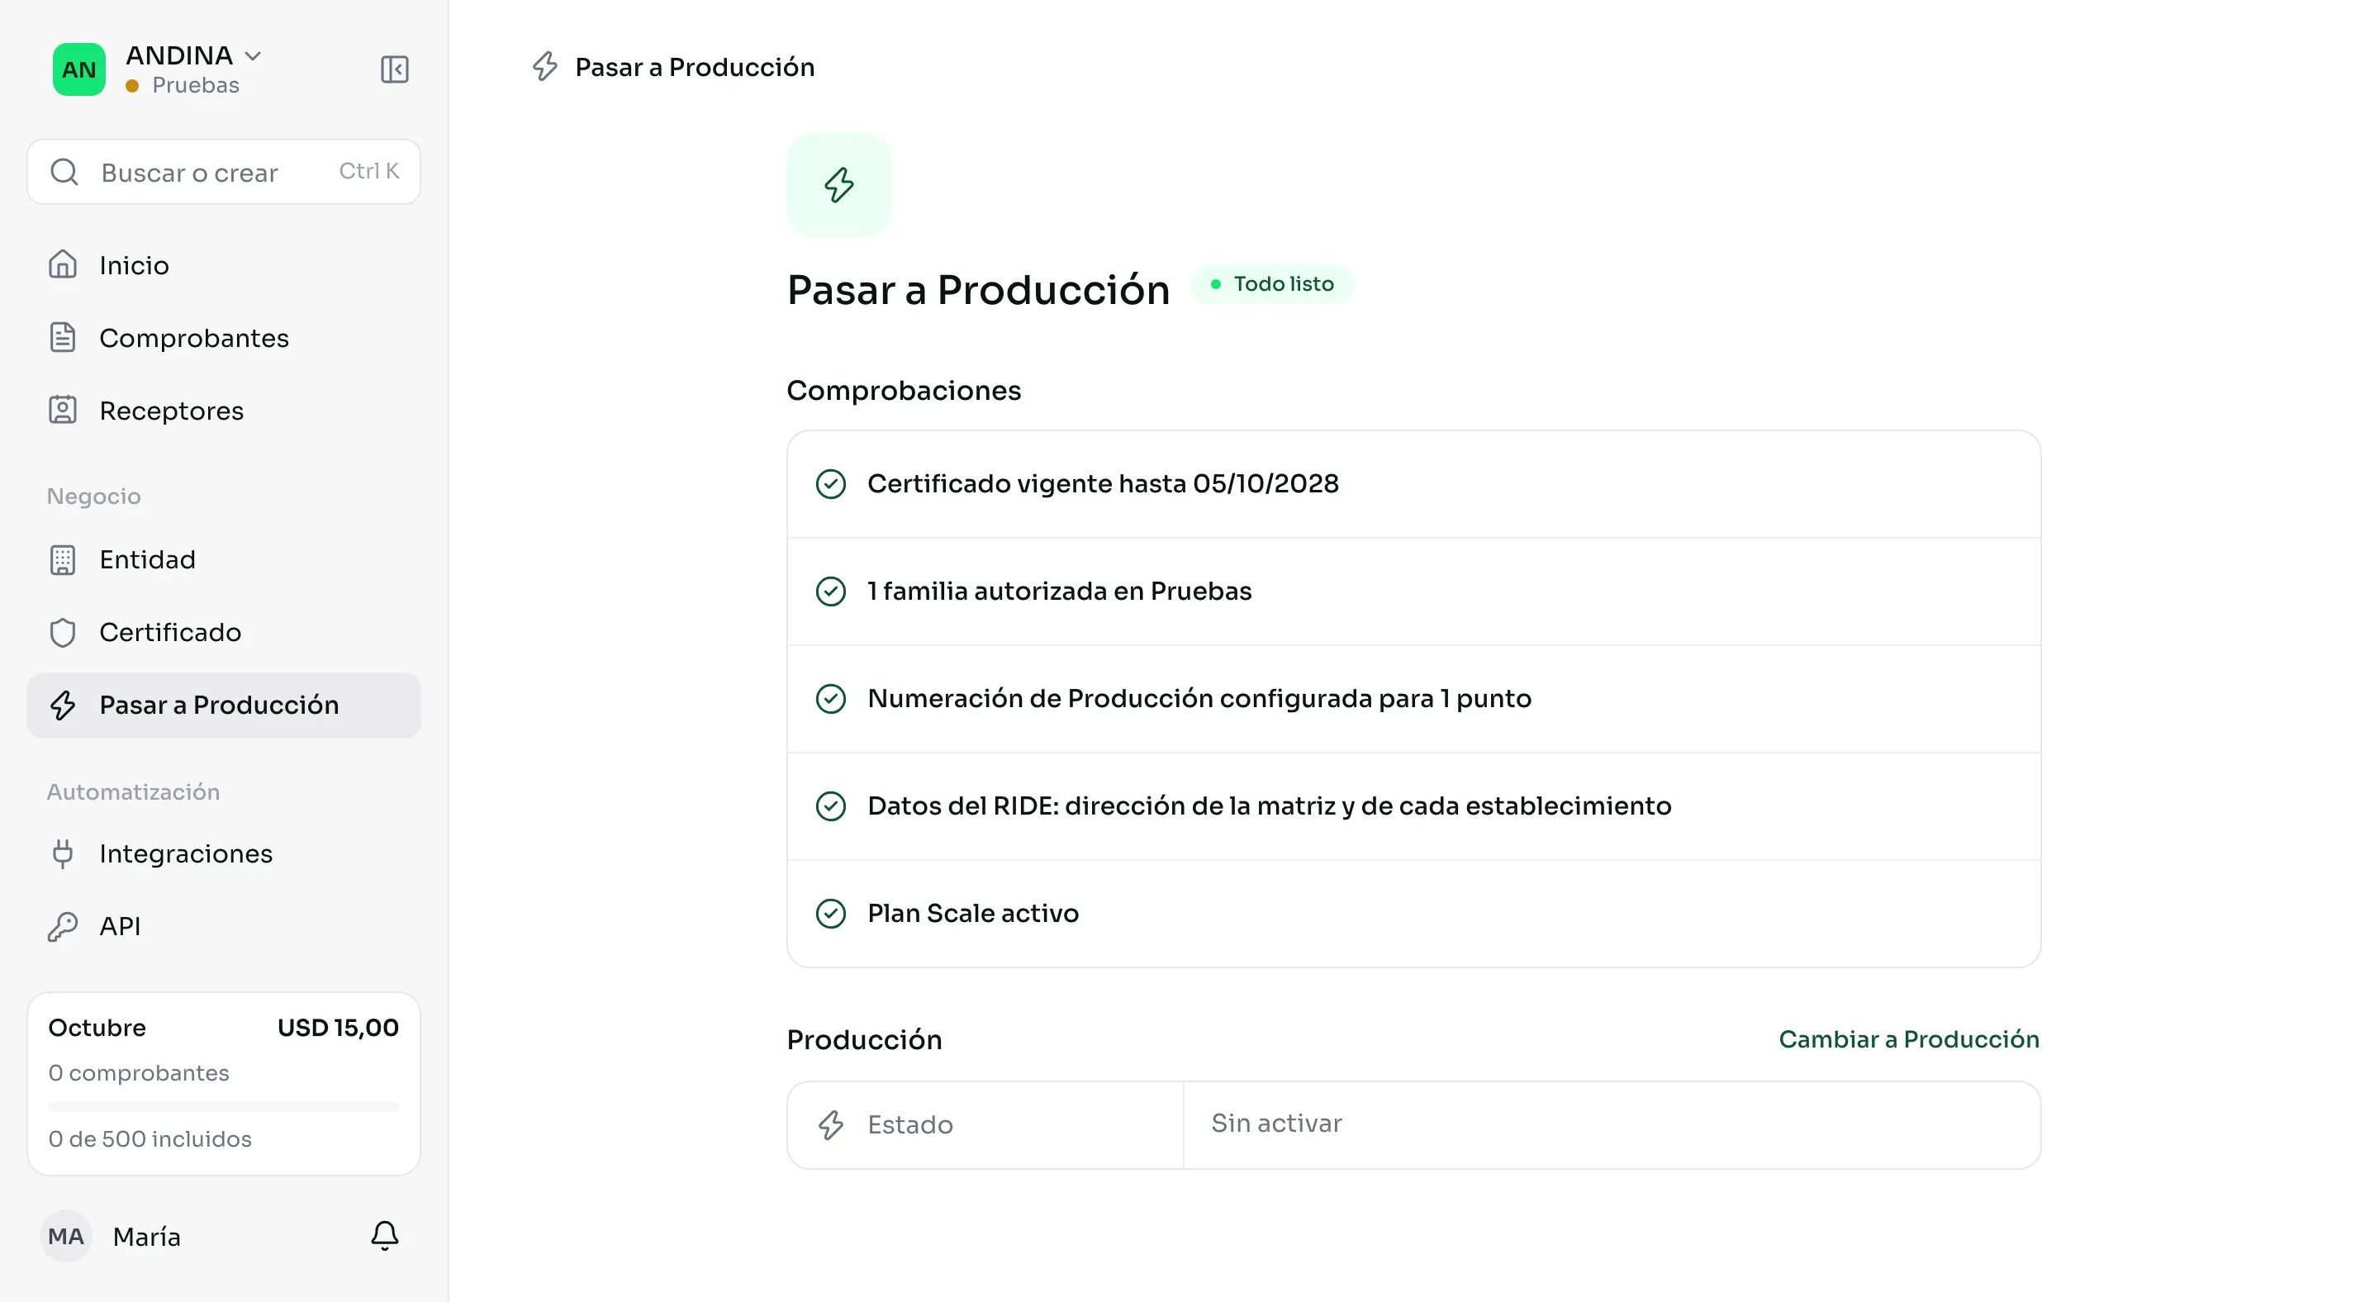The image size is (2379, 1302).
Task: Open the ANDINA organization switcher chevron
Action: tap(253, 56)
